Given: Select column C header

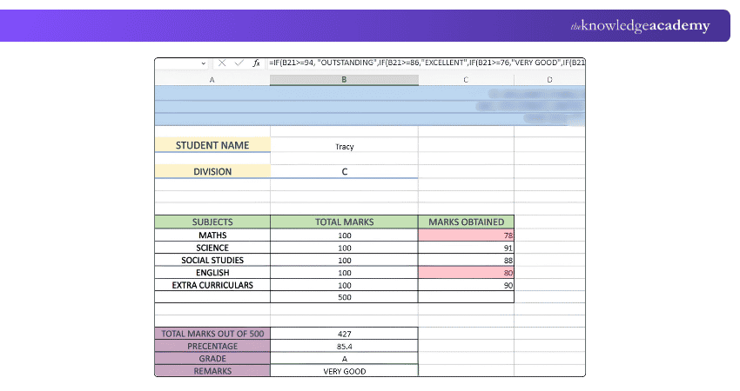Looking at the screenshot, I should (x=467, y=80).
